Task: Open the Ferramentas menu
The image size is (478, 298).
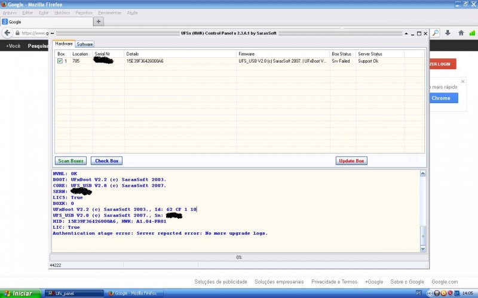Action: click(109, 13)
